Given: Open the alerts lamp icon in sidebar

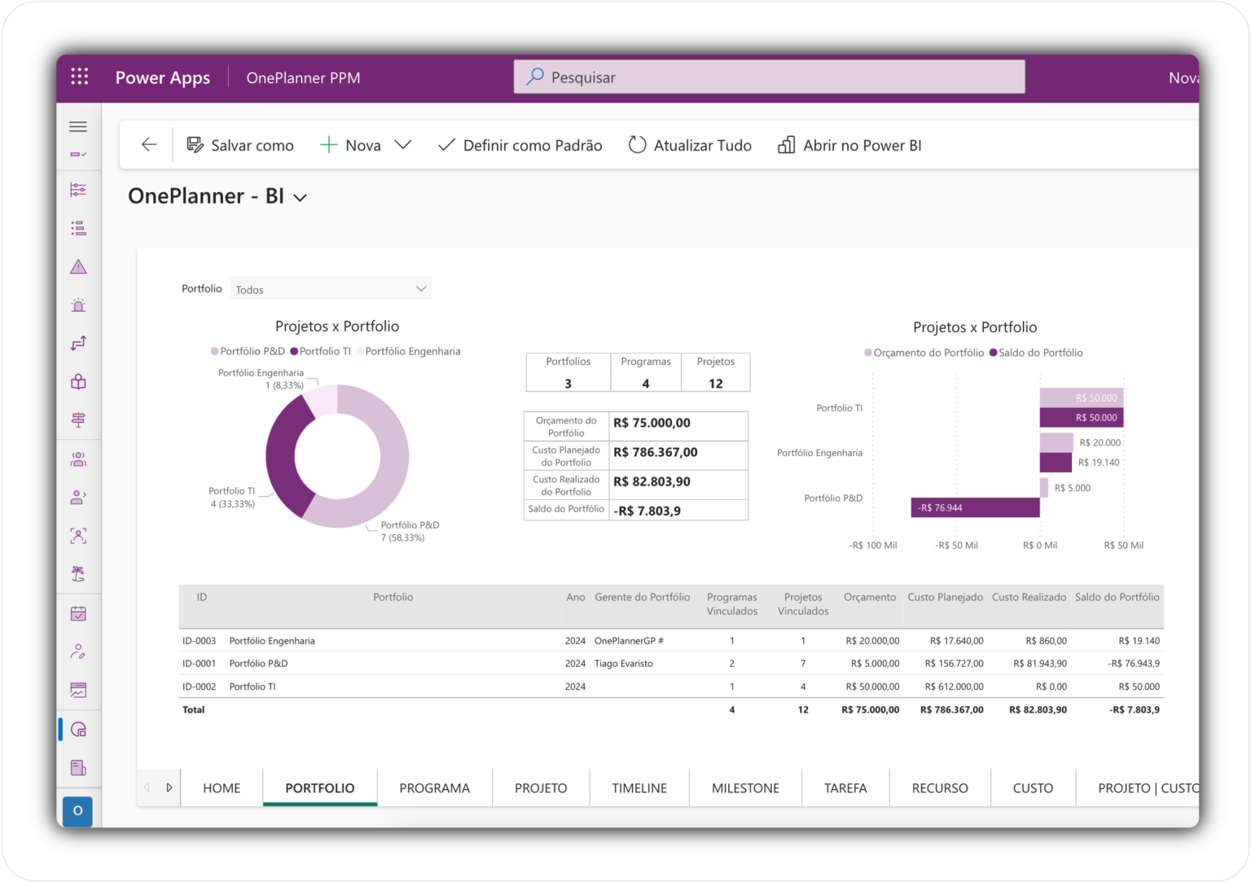Looking at the screenshot, I should pos(77,305).
